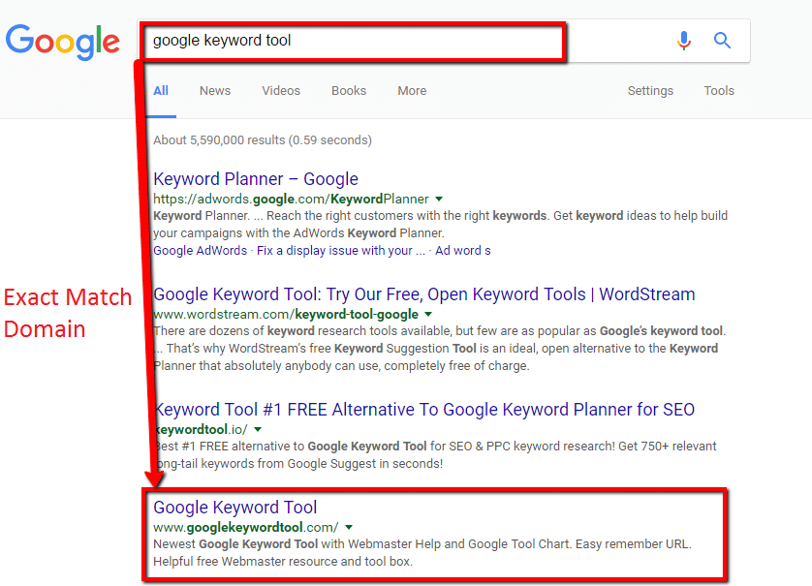
Task: Switch to the News tab
Action: coord(214,90)
